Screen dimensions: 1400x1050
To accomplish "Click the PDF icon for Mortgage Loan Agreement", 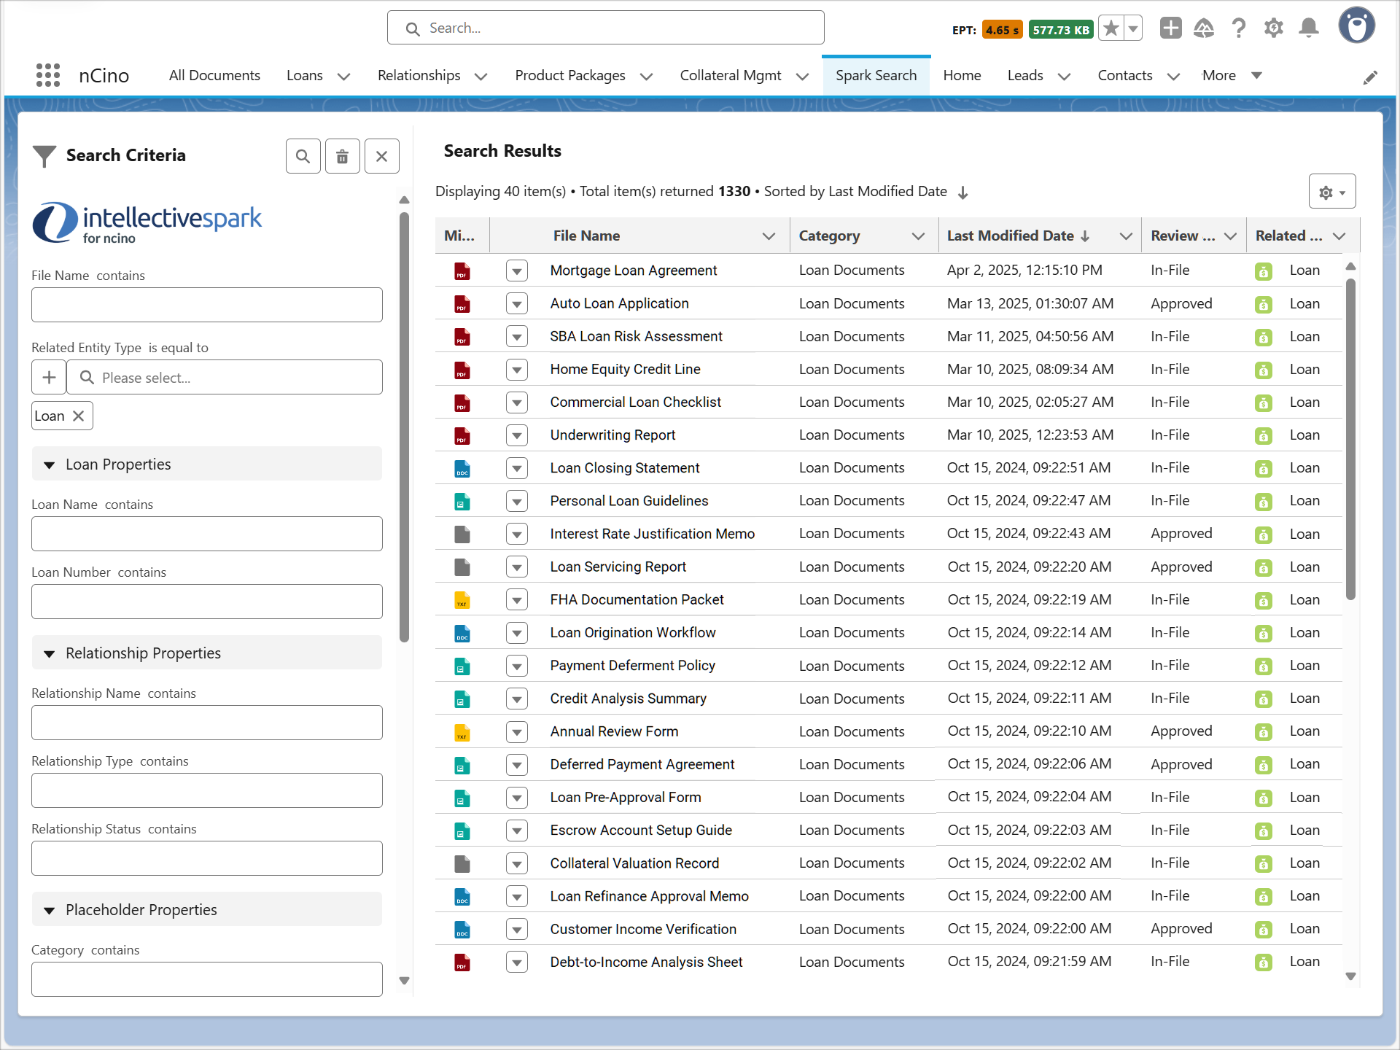I will click(462, 271).
